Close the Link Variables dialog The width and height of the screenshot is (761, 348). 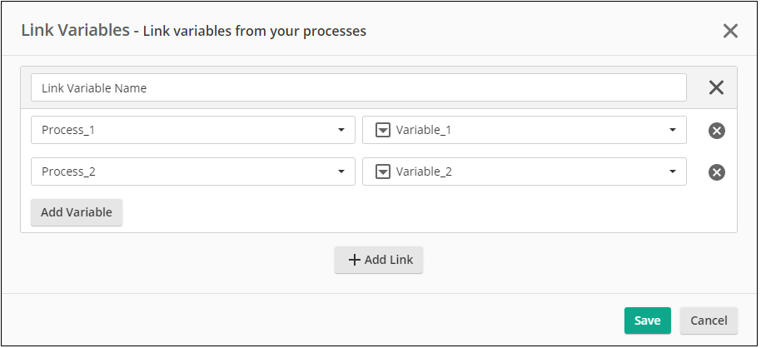point(730,32)
